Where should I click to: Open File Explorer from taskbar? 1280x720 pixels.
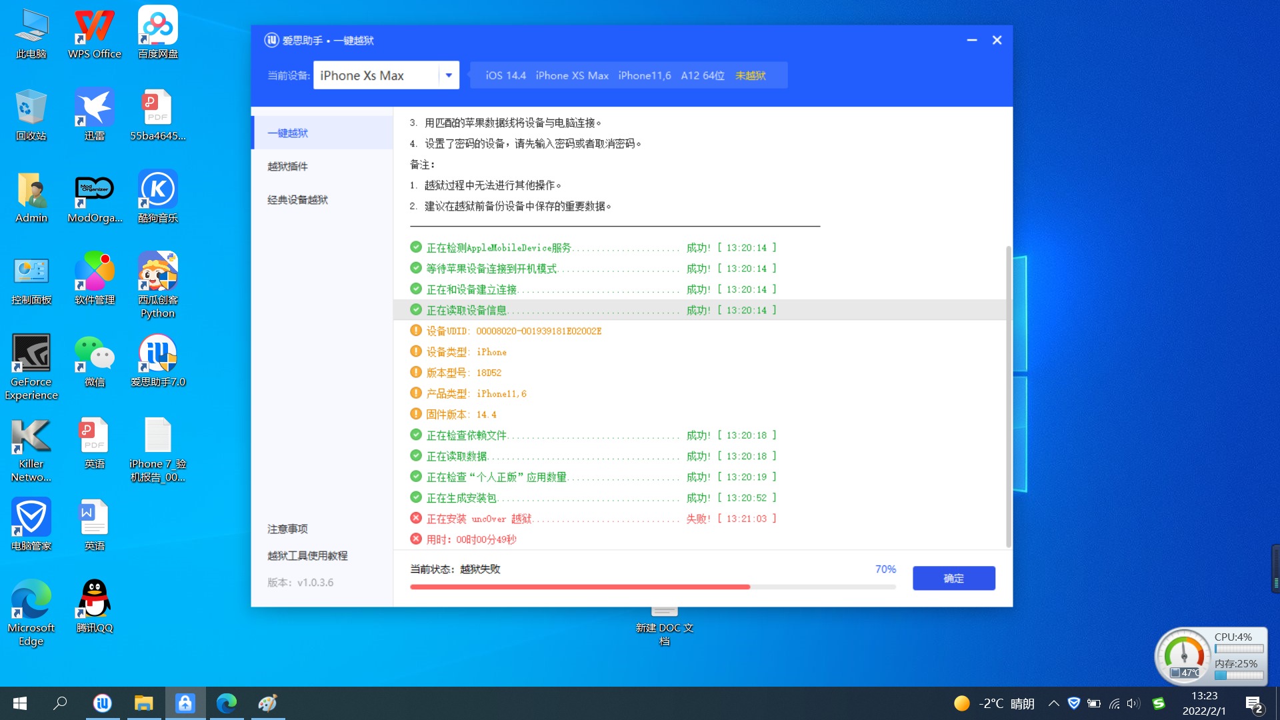point(144,703)
